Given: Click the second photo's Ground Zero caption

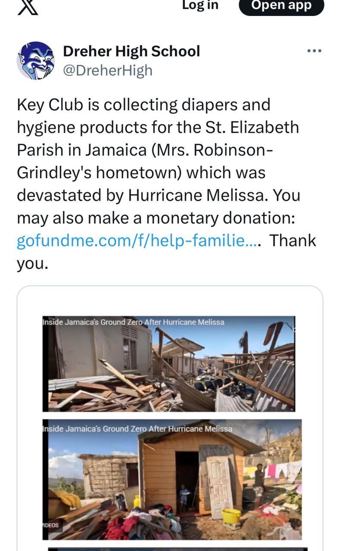Looking at the screenshot, I should coord(138,429).
